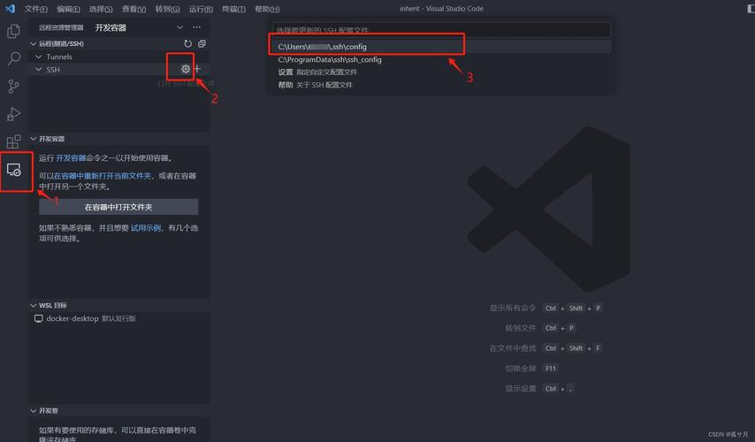Viewport: 755px width, 442px height.
Task: Toggle layout icon at top right corner
Action: 751,9
